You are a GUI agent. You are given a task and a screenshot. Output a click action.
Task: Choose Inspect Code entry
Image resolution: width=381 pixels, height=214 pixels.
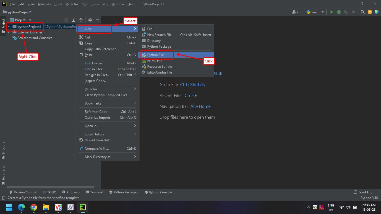(107, 81)
